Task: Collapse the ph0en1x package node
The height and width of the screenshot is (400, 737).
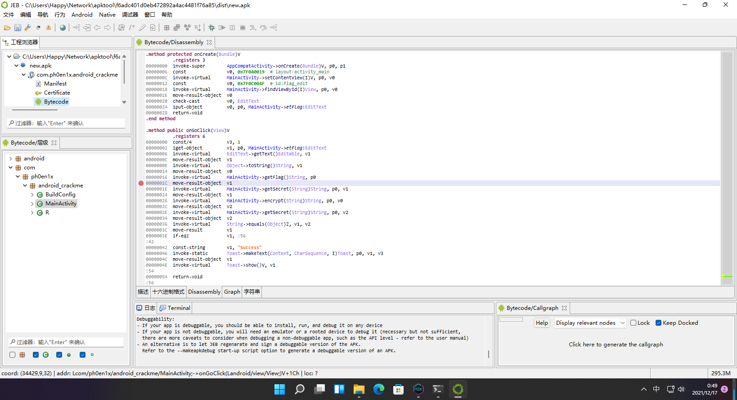Action: coord(18,177)
